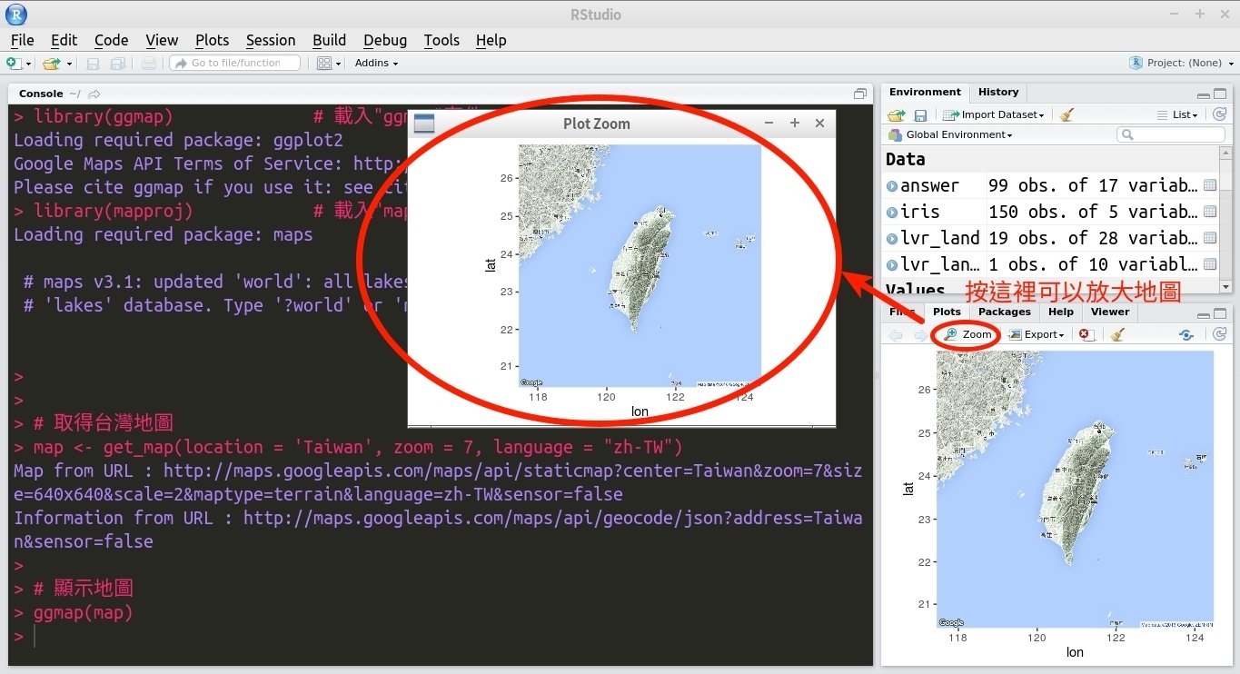Expand the New File dropdown arrow
The height and width of the screenshot is (674, 1240).
(x=28, y=64)
